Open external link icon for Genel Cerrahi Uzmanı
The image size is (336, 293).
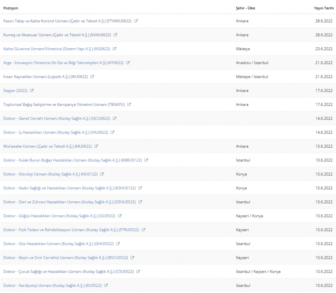click(x=115, y=118)
